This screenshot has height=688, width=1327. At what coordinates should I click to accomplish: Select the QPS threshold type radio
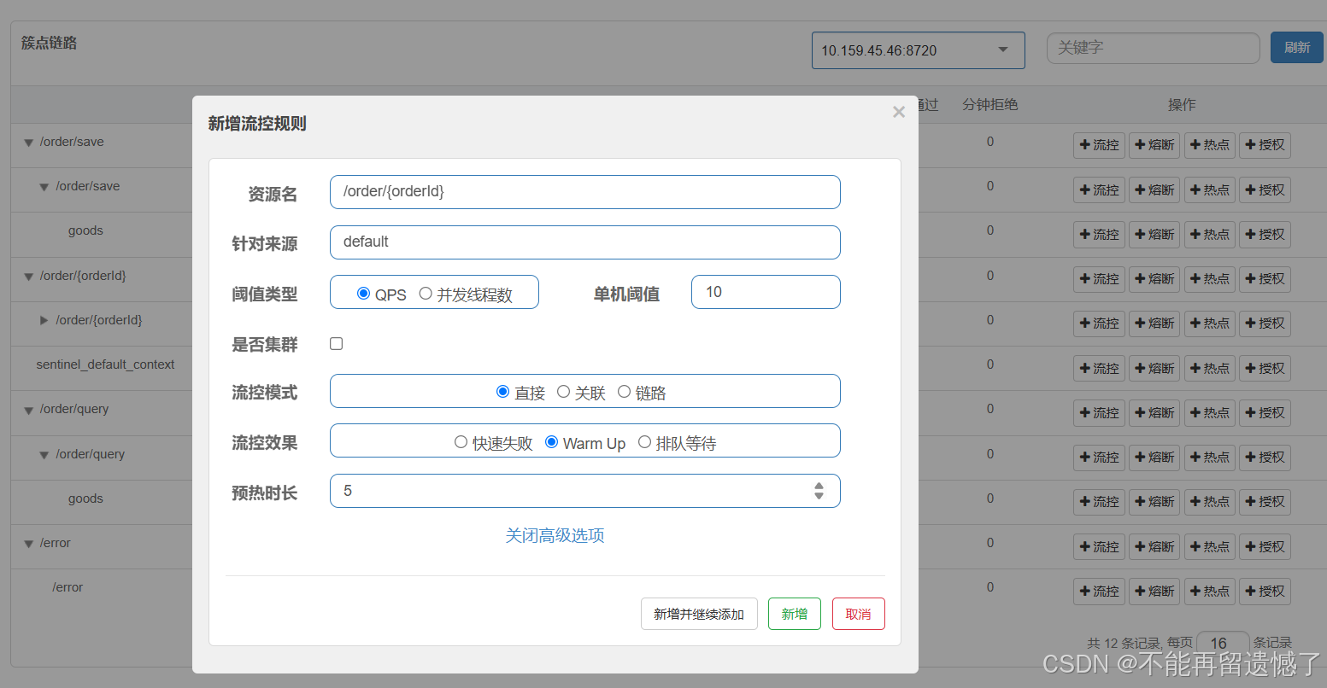click(x=363, y=294)
